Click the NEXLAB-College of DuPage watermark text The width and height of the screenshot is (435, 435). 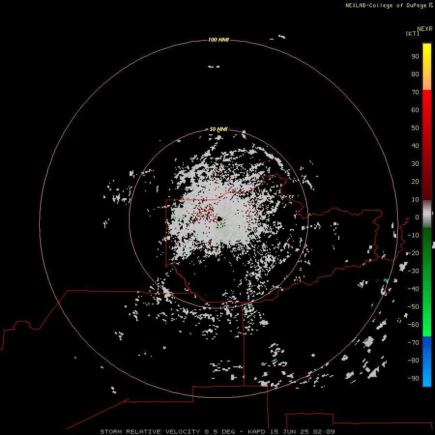click(389, 5)
